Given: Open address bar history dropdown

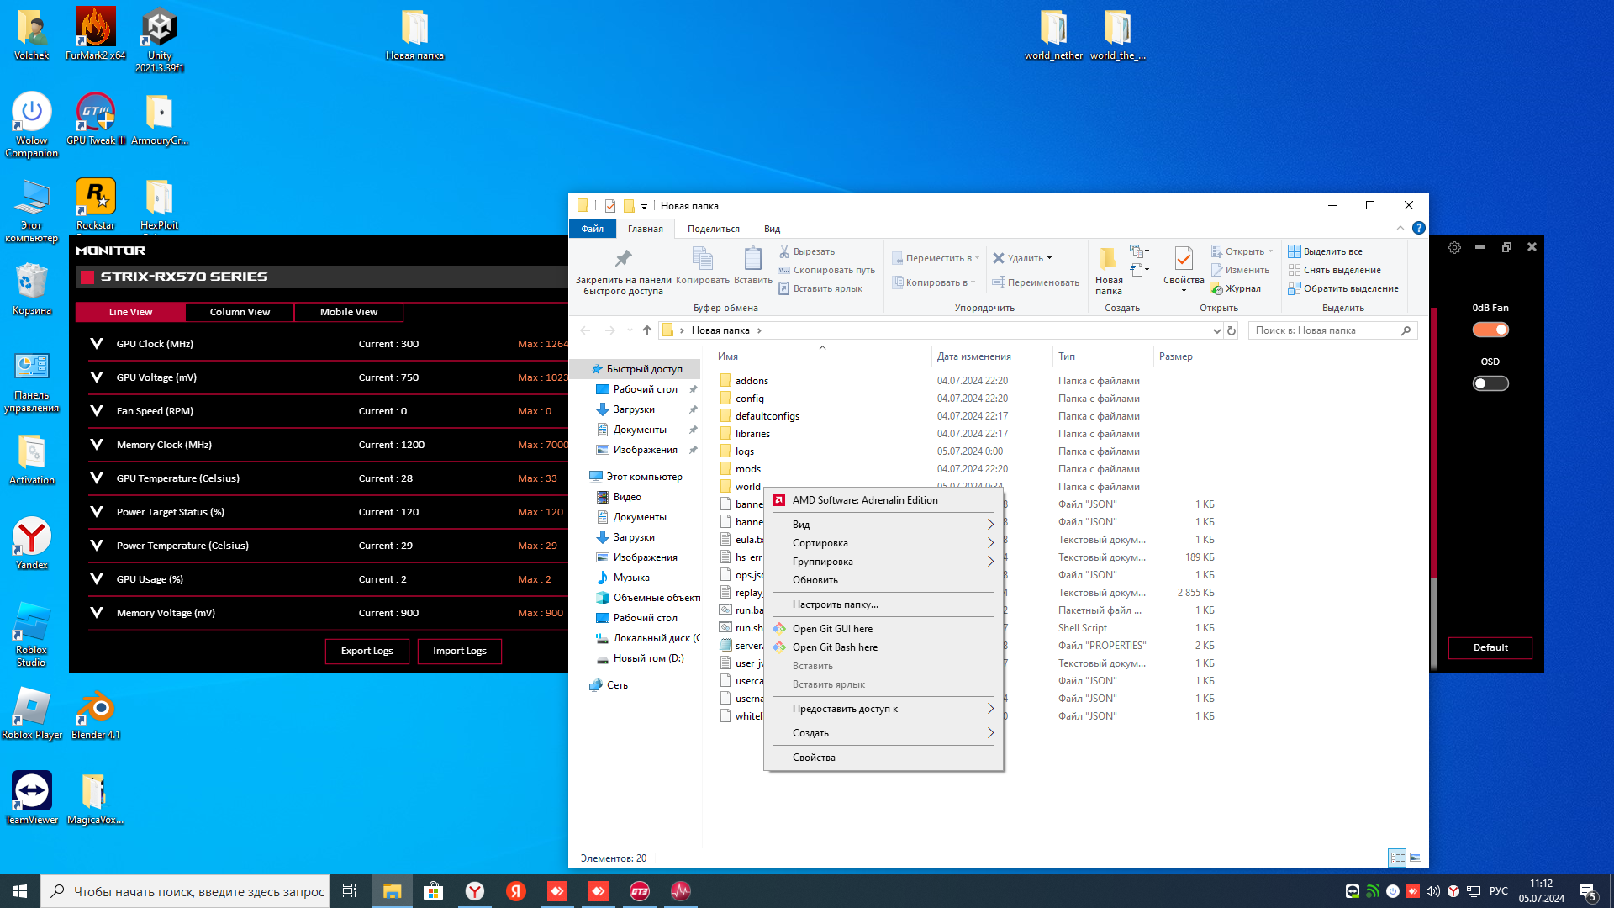Looking at the screenshot, I should pos(1216,330).
